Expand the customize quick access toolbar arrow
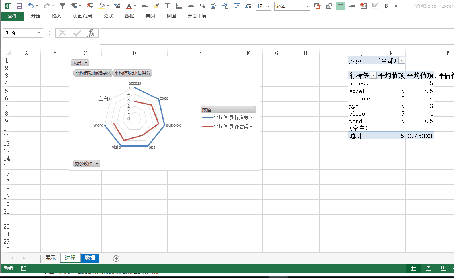The width and height of the screenshot is (454, 278). pyautogui.click(x=396, y=6)
